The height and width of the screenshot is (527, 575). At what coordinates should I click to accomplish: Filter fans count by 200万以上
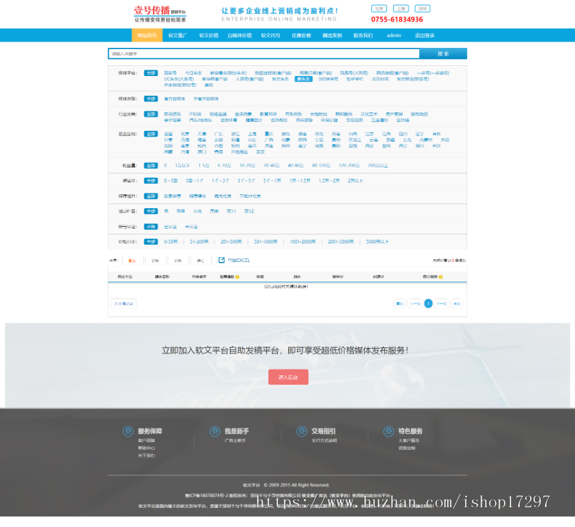point(378,165)
